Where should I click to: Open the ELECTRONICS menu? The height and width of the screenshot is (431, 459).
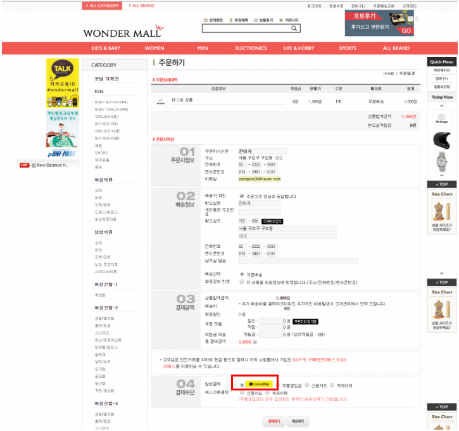(x=251, y=48)
